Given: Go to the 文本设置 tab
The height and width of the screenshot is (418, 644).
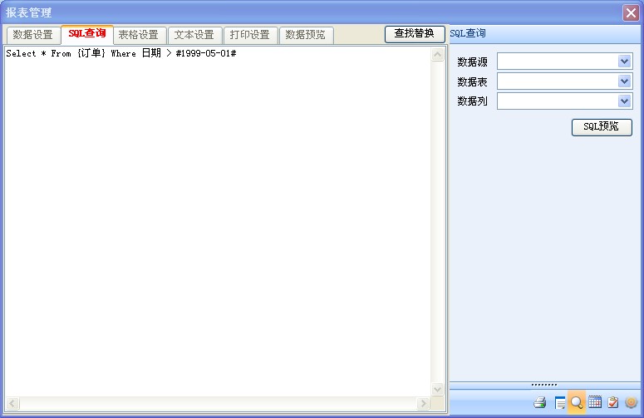Looking at the screenshot, I should (x=194, y=35).
